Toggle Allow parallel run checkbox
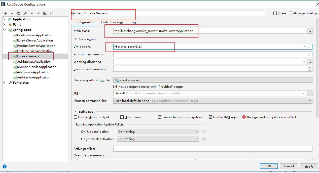Screen dimensions: 319x173 (291, 13)
